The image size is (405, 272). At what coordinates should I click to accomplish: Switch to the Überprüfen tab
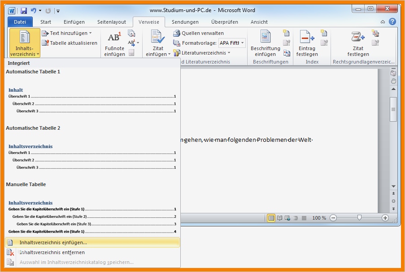224,22
